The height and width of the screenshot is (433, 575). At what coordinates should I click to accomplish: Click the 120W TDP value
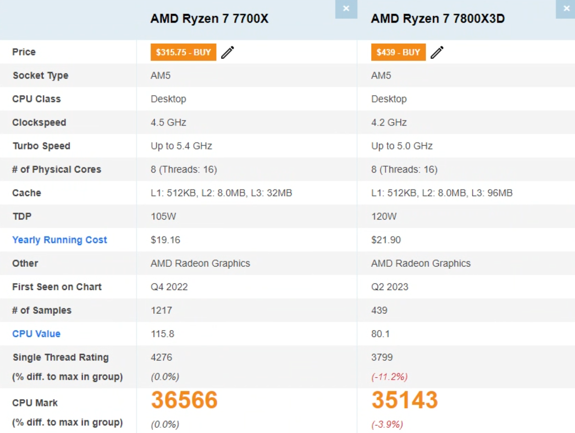(384, 216)
